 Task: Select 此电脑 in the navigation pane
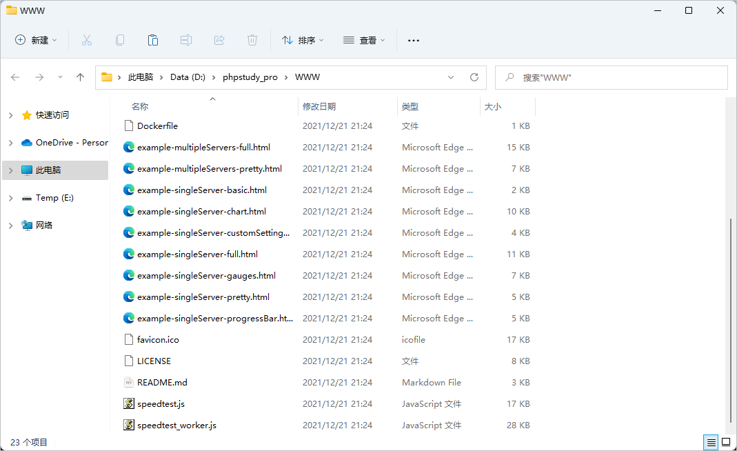pyautogui.click(x=48, y=170)
